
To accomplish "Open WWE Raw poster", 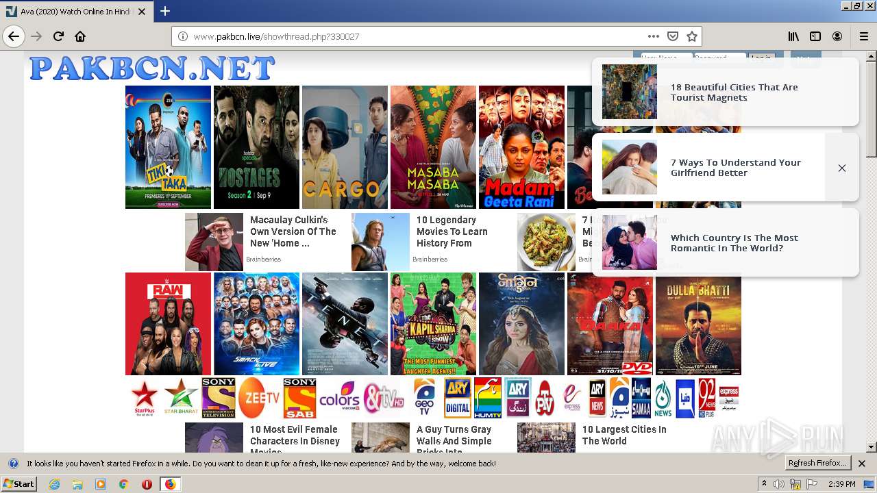I will click(x=168, y=324).
